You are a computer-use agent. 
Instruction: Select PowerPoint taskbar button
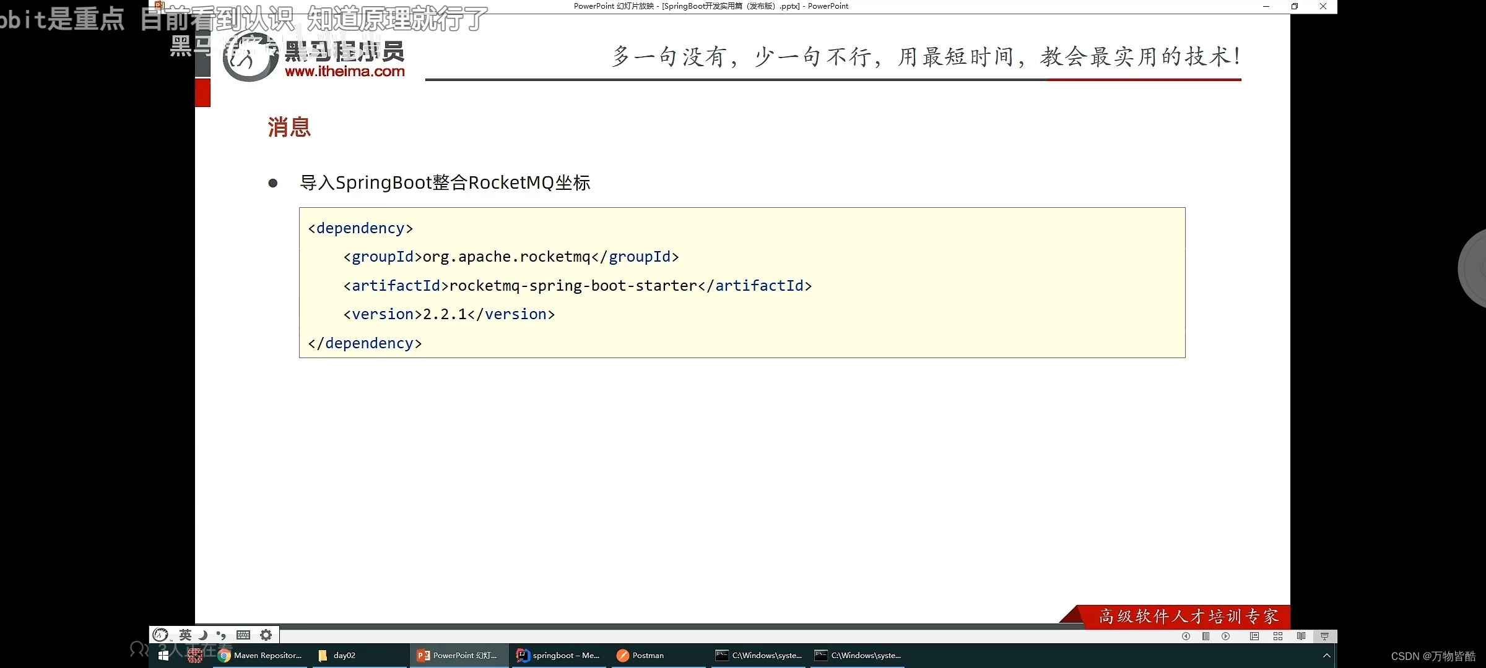pos(458,656)
